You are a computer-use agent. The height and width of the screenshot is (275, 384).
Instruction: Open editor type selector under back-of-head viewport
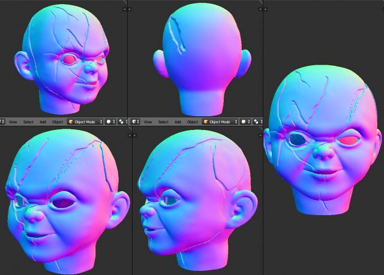pos(135,122)
